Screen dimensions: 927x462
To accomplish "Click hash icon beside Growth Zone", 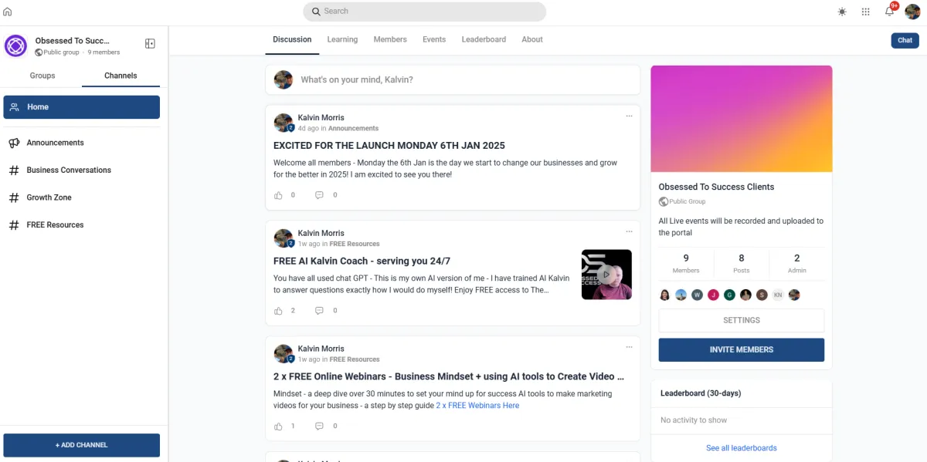I will [x=14, y=197].
